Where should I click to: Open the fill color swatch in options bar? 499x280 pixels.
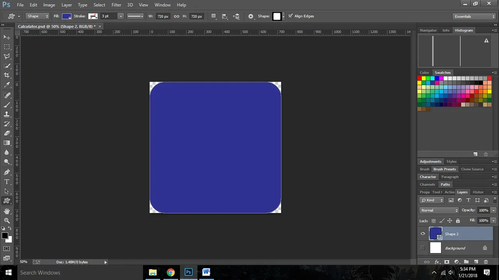tap(67, 16)
